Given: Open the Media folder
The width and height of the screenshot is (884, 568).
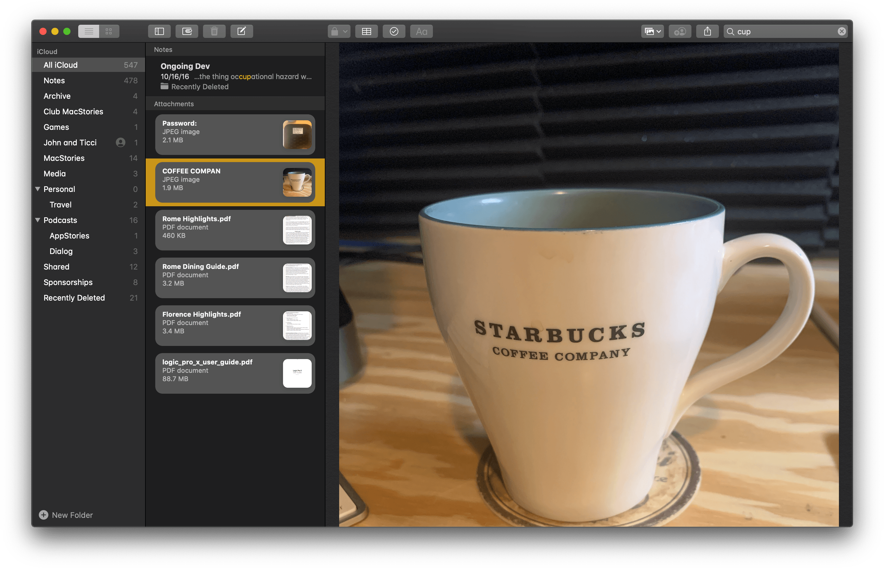Looking at the screenshot, I should 89,173.
